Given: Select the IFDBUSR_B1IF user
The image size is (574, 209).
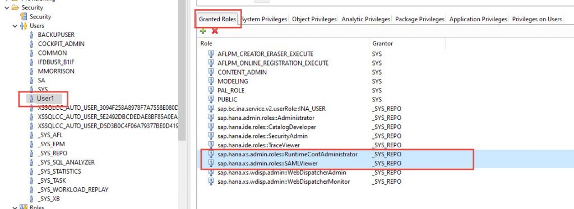Looking at the screenshot, I should [x=56, y=62].
